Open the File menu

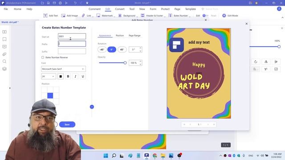point(6,9)
